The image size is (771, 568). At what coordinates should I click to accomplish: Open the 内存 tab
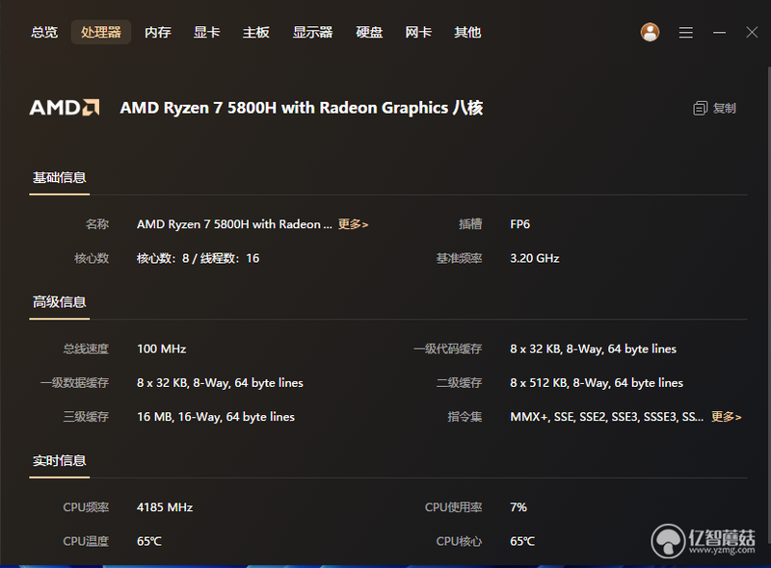coord(158,33)
